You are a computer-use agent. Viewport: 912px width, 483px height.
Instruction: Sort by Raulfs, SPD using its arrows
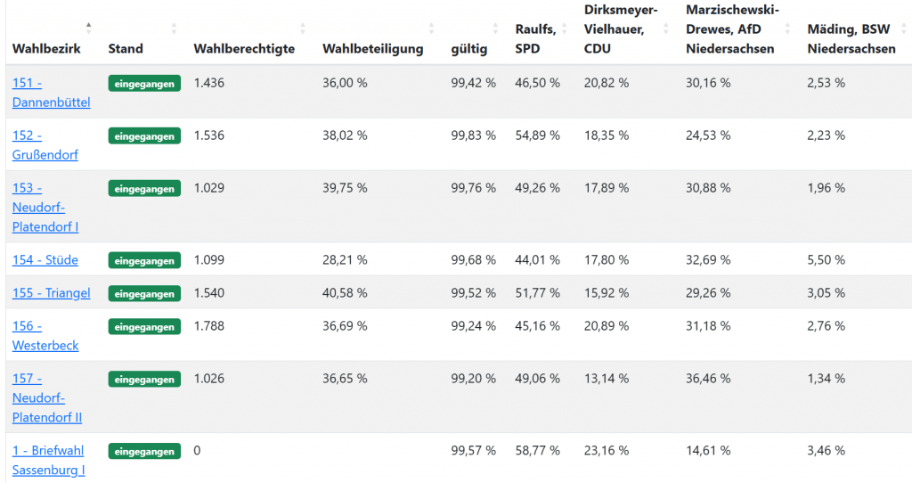click(x=564, y=29)
